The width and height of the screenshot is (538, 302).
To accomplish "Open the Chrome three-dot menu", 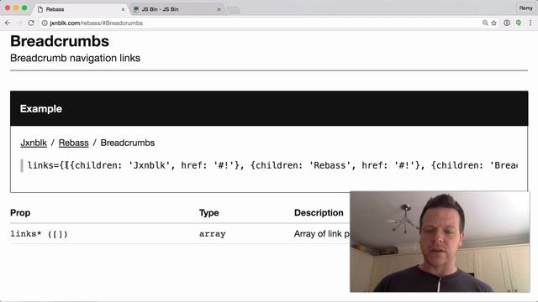I will 530,23.
